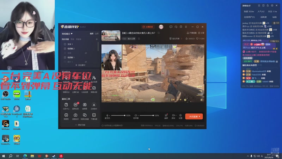This screenshot has width=282, height=159.
Task: Click the 分享 share button
Action: pos(201,33)
